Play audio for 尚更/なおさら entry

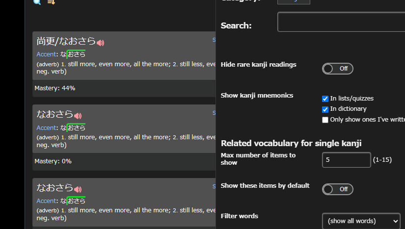[100, 43]
